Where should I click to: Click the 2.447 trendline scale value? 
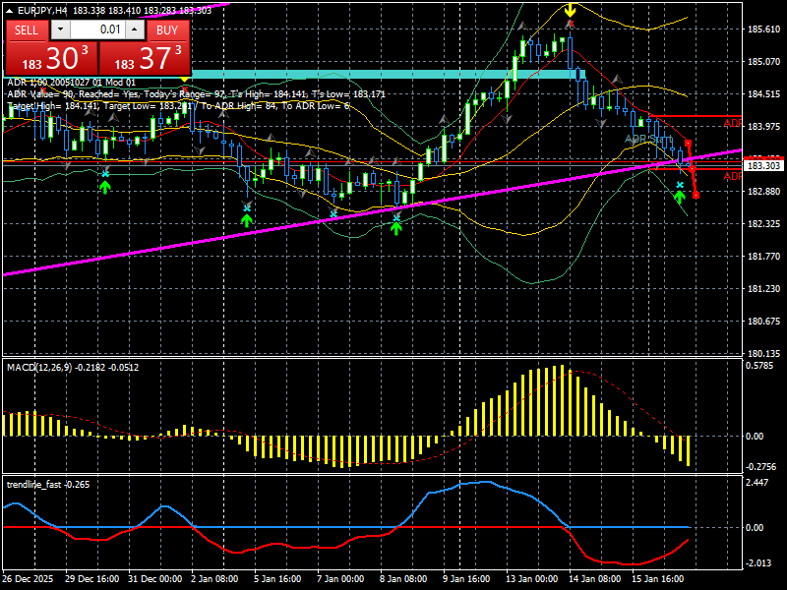pyautogui.click(x=757, y=483)
